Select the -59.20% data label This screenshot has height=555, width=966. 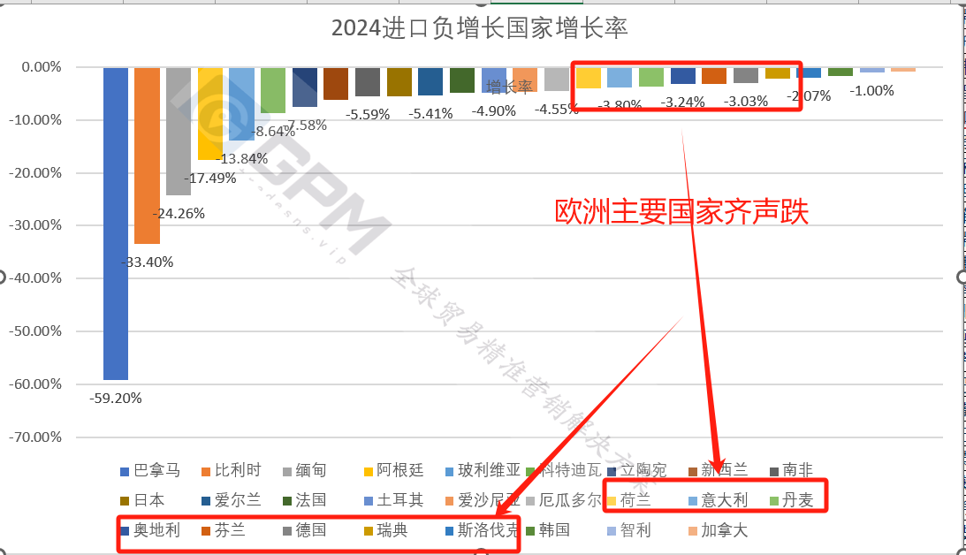coord(116,398)
